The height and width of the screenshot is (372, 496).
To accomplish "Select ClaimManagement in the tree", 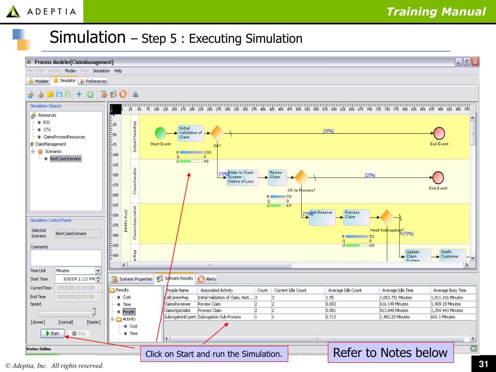I will click(50, 144).
